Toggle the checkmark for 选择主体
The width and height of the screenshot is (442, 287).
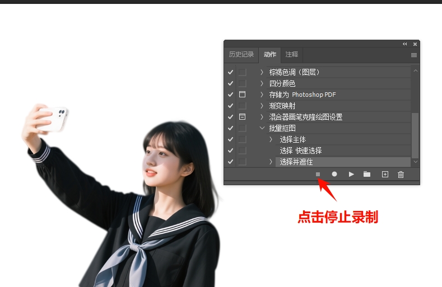231,139
